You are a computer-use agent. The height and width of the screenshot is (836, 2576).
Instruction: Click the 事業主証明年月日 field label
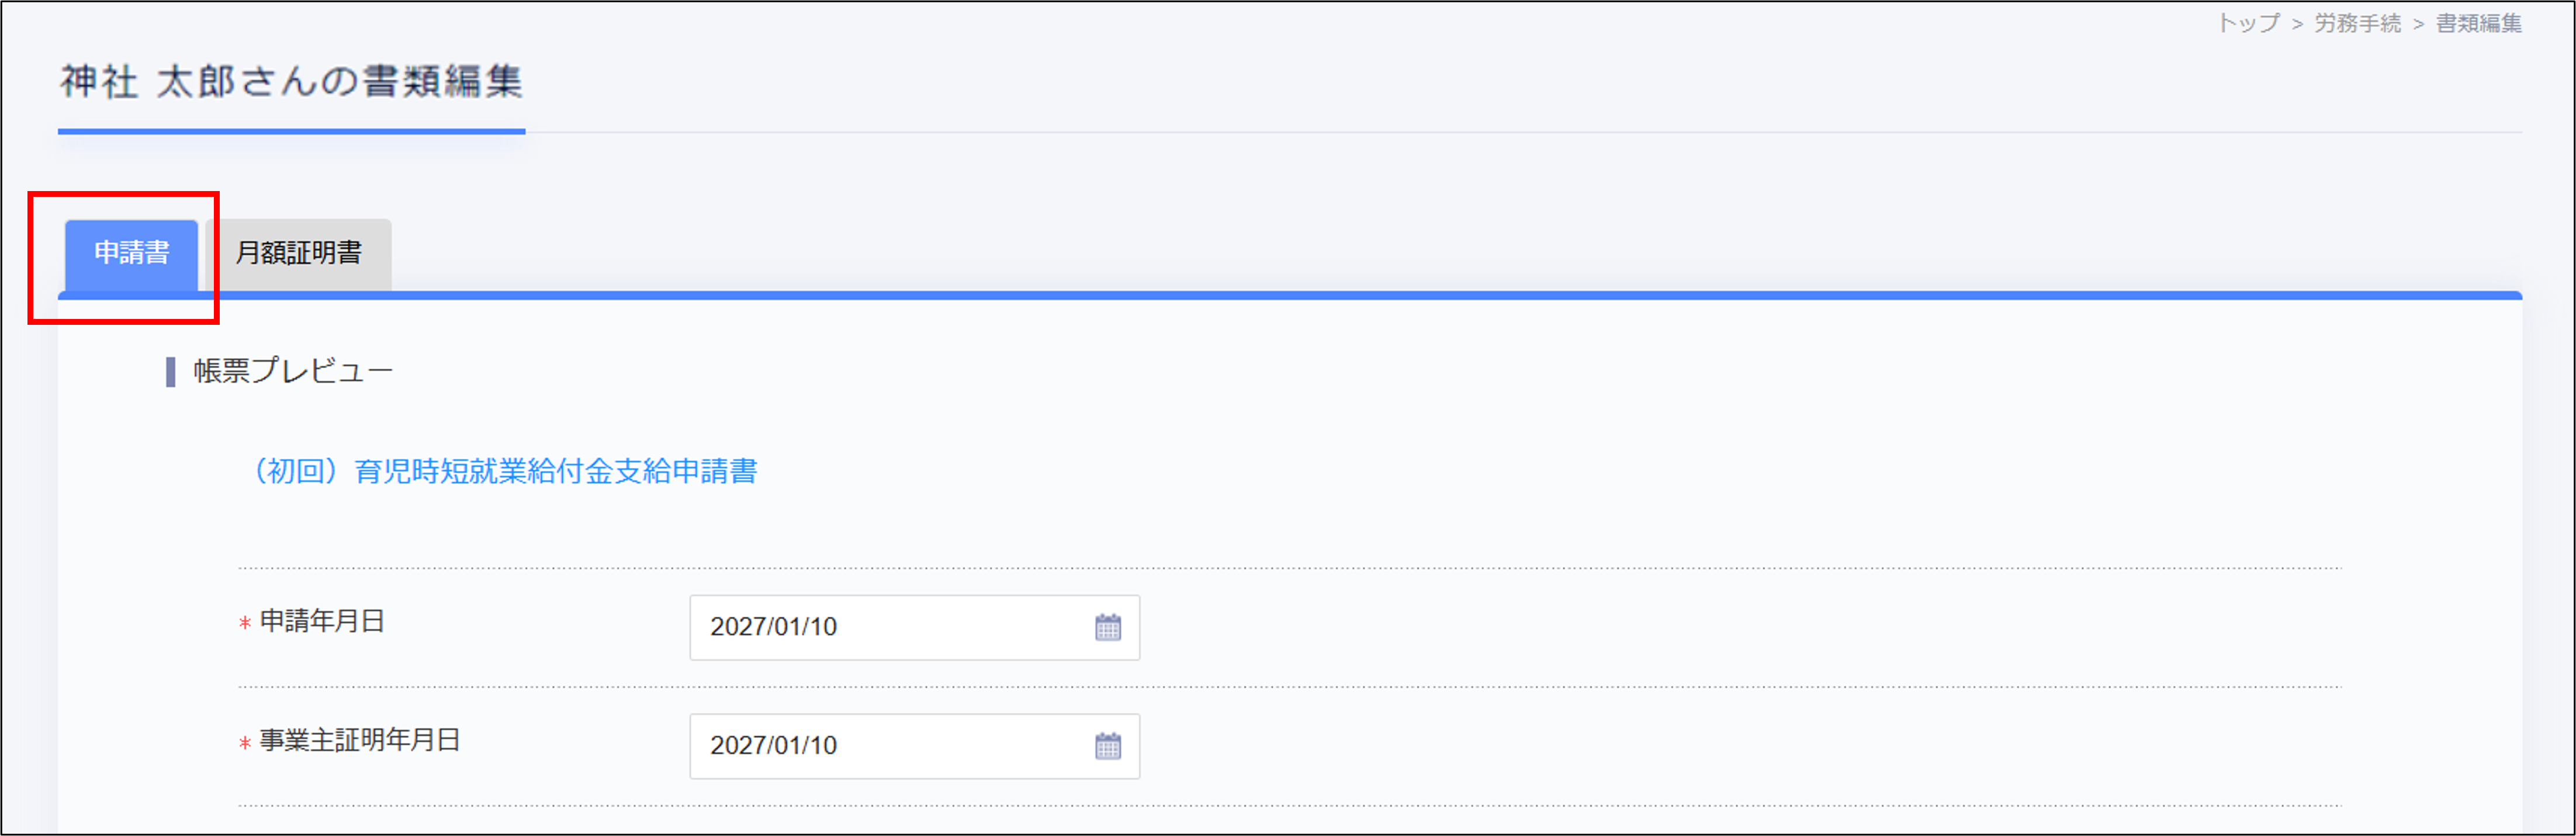click(x=360, y=740)
